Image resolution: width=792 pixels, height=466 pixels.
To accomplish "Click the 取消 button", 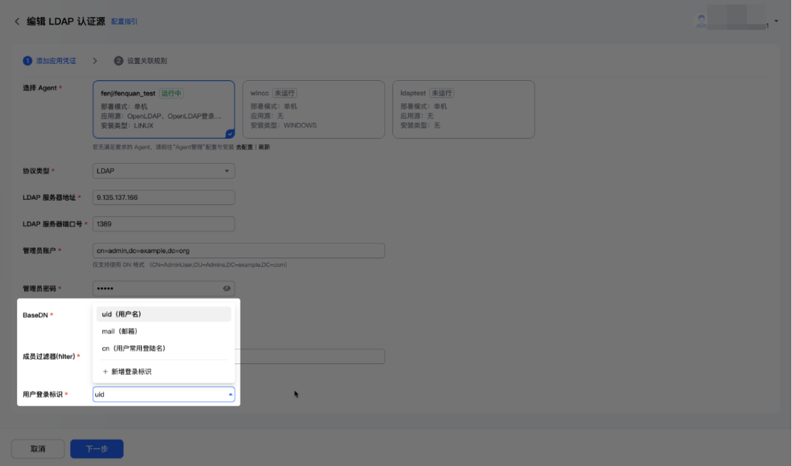I will [38, 449].
